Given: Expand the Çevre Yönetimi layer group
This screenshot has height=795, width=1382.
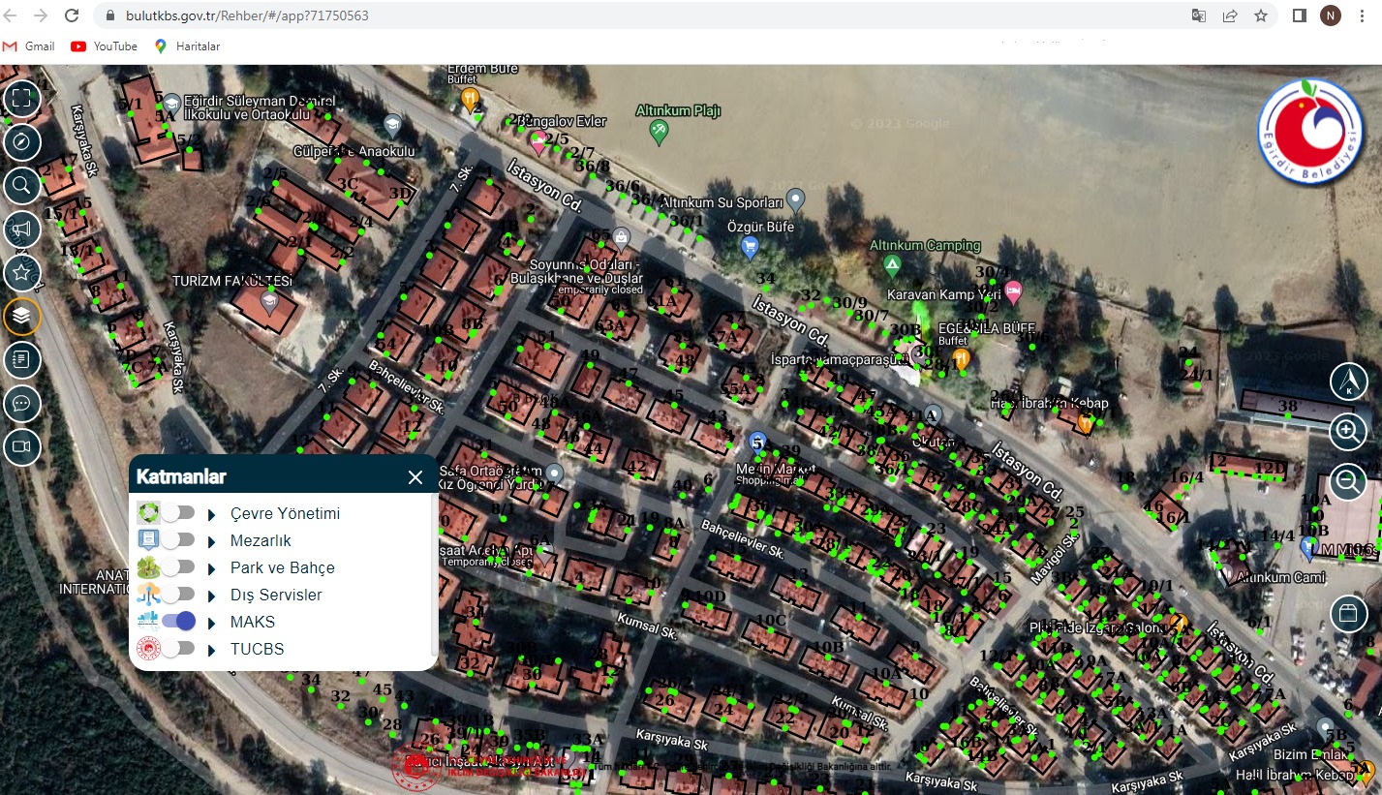Looking at the screenshot, I should click(x=211, y=514).
